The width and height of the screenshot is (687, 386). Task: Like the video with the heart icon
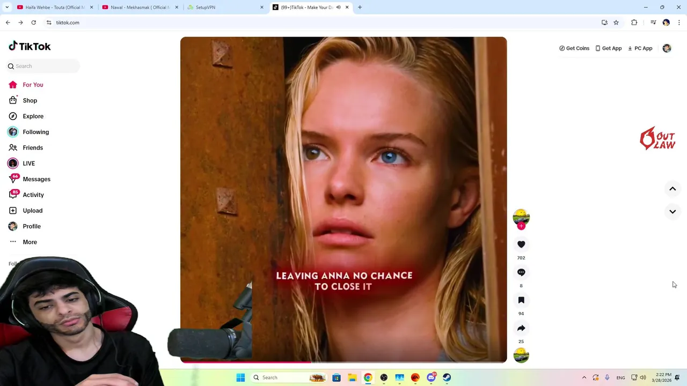(521, 244)
